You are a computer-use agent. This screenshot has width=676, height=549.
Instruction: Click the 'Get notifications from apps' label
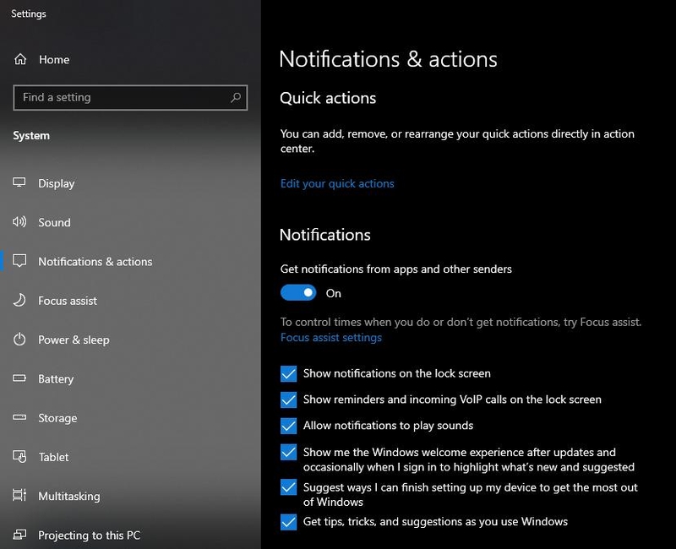395,269
